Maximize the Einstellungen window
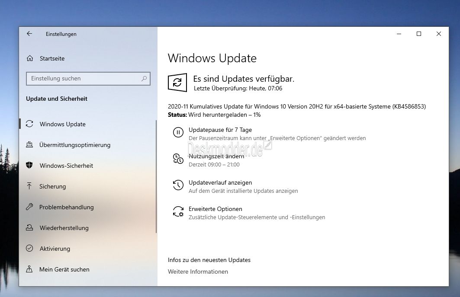The image size is (460, 297). [419, 34]
